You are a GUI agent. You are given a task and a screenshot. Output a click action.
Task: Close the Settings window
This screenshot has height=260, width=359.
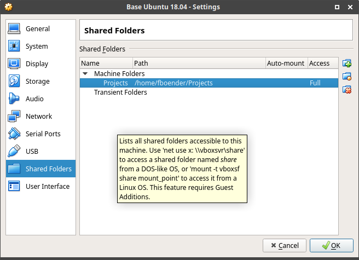(x=350, y=7)
